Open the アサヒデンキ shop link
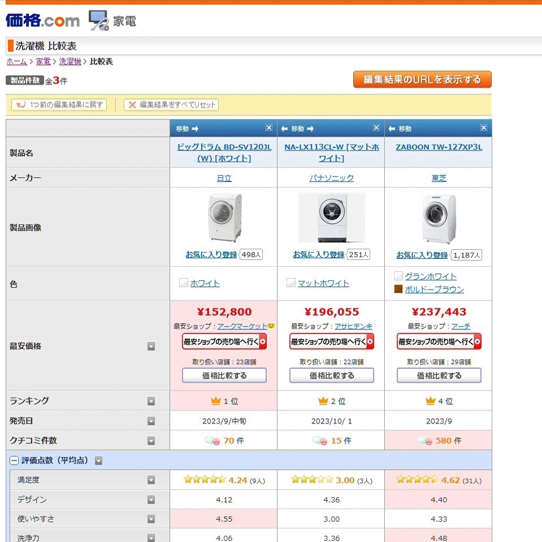Image resolution: width=542 pixels, height=542 pixels. pos(354,326)
